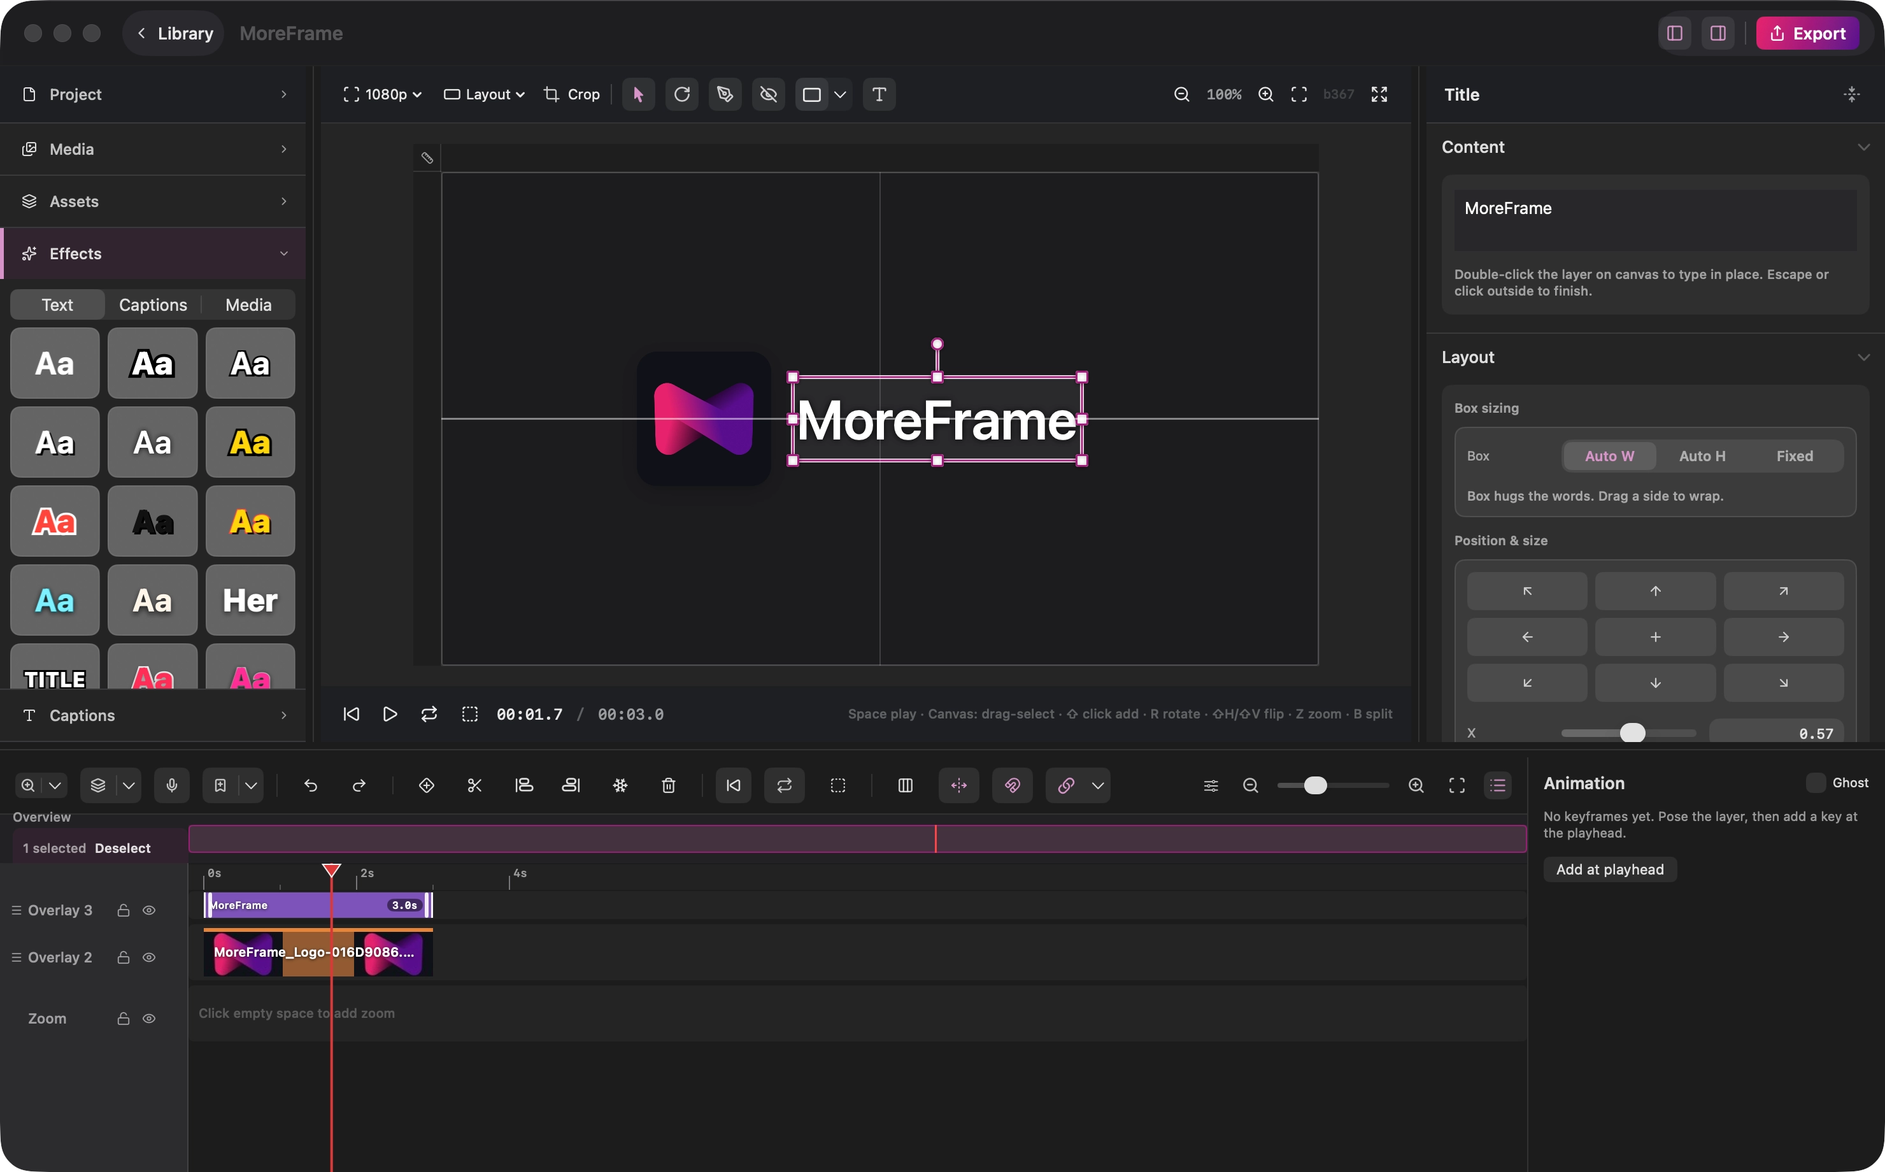The height and width of the screenshot is (1172, 1885).
Task: Enter fullscreen canvas preview
Action: [x=1380, y=94]
